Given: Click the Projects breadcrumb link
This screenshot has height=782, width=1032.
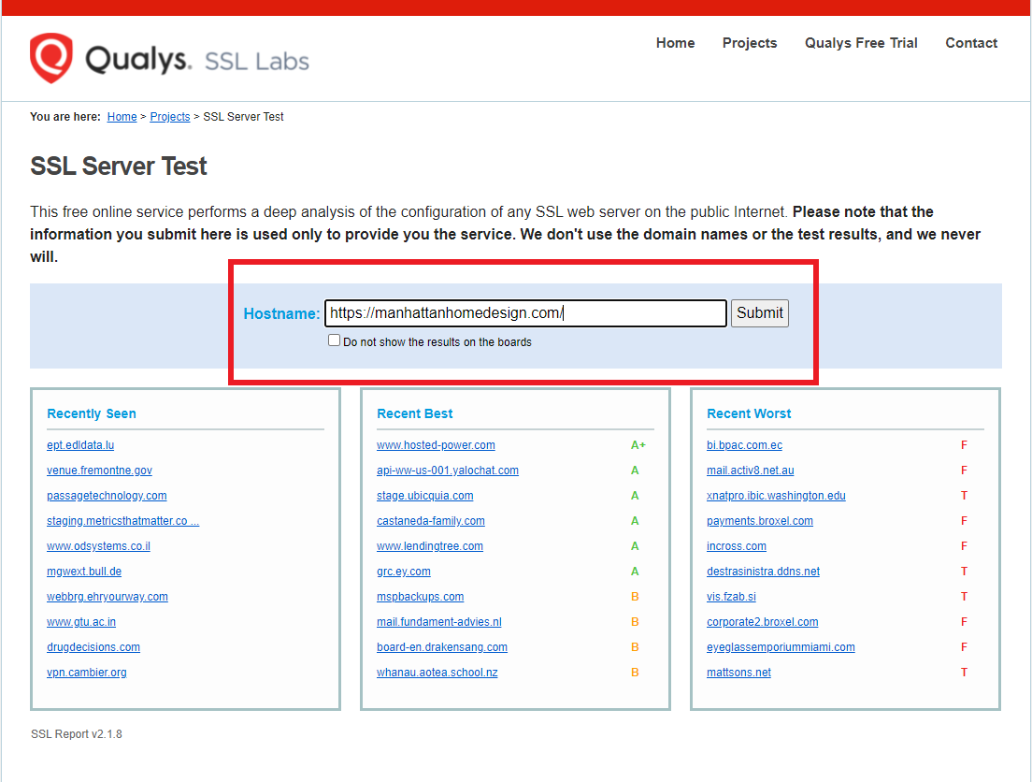Looking at the screenshot, I should click(170, 117).
